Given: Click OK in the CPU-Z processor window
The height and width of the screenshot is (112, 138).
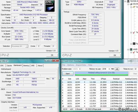Looking at the screenshot, I should point(52,55).
